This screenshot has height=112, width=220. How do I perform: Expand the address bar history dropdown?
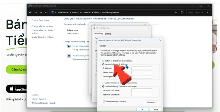pos(176,12)
